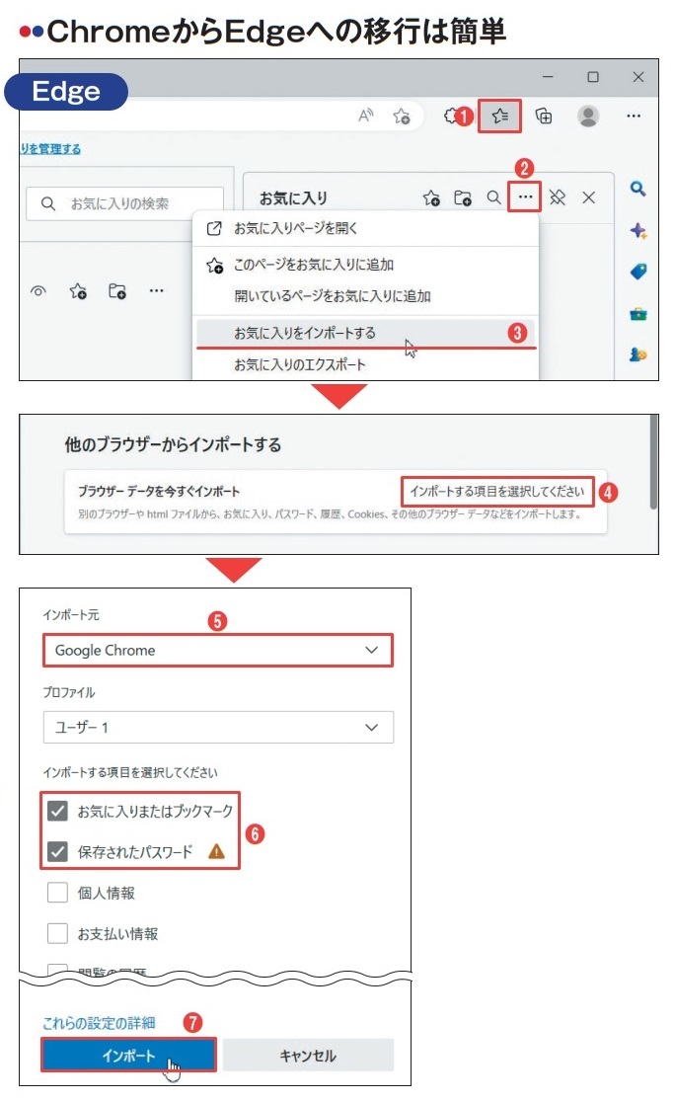This screenshot has width=675, height=1101.
Task: Open これらの設定の詳細 link
Action: pyautogui.click(x=99, y=1023)
